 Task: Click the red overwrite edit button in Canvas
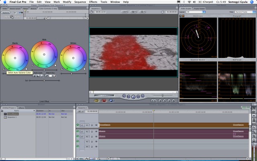[x=104, y=101]
